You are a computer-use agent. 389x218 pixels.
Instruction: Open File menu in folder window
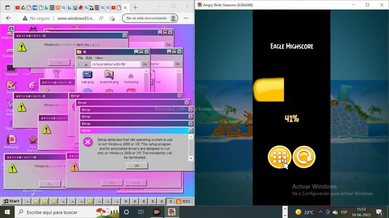[x=80, y=58]
